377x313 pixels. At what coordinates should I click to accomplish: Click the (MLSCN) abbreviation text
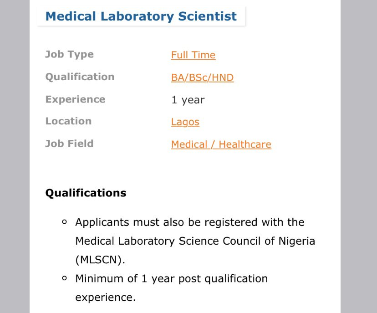[x=100, y=260]
